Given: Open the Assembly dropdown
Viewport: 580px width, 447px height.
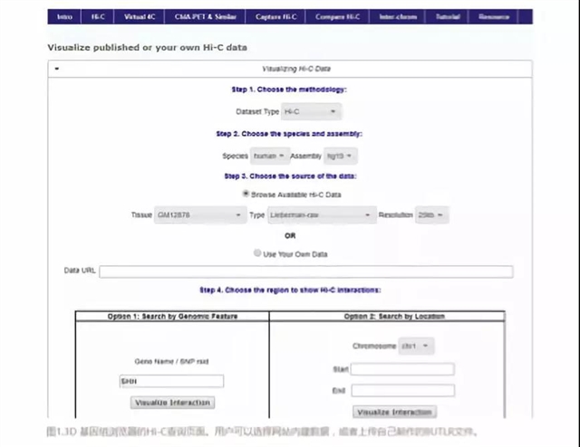Looking at the screenshot, I should 339,156.
